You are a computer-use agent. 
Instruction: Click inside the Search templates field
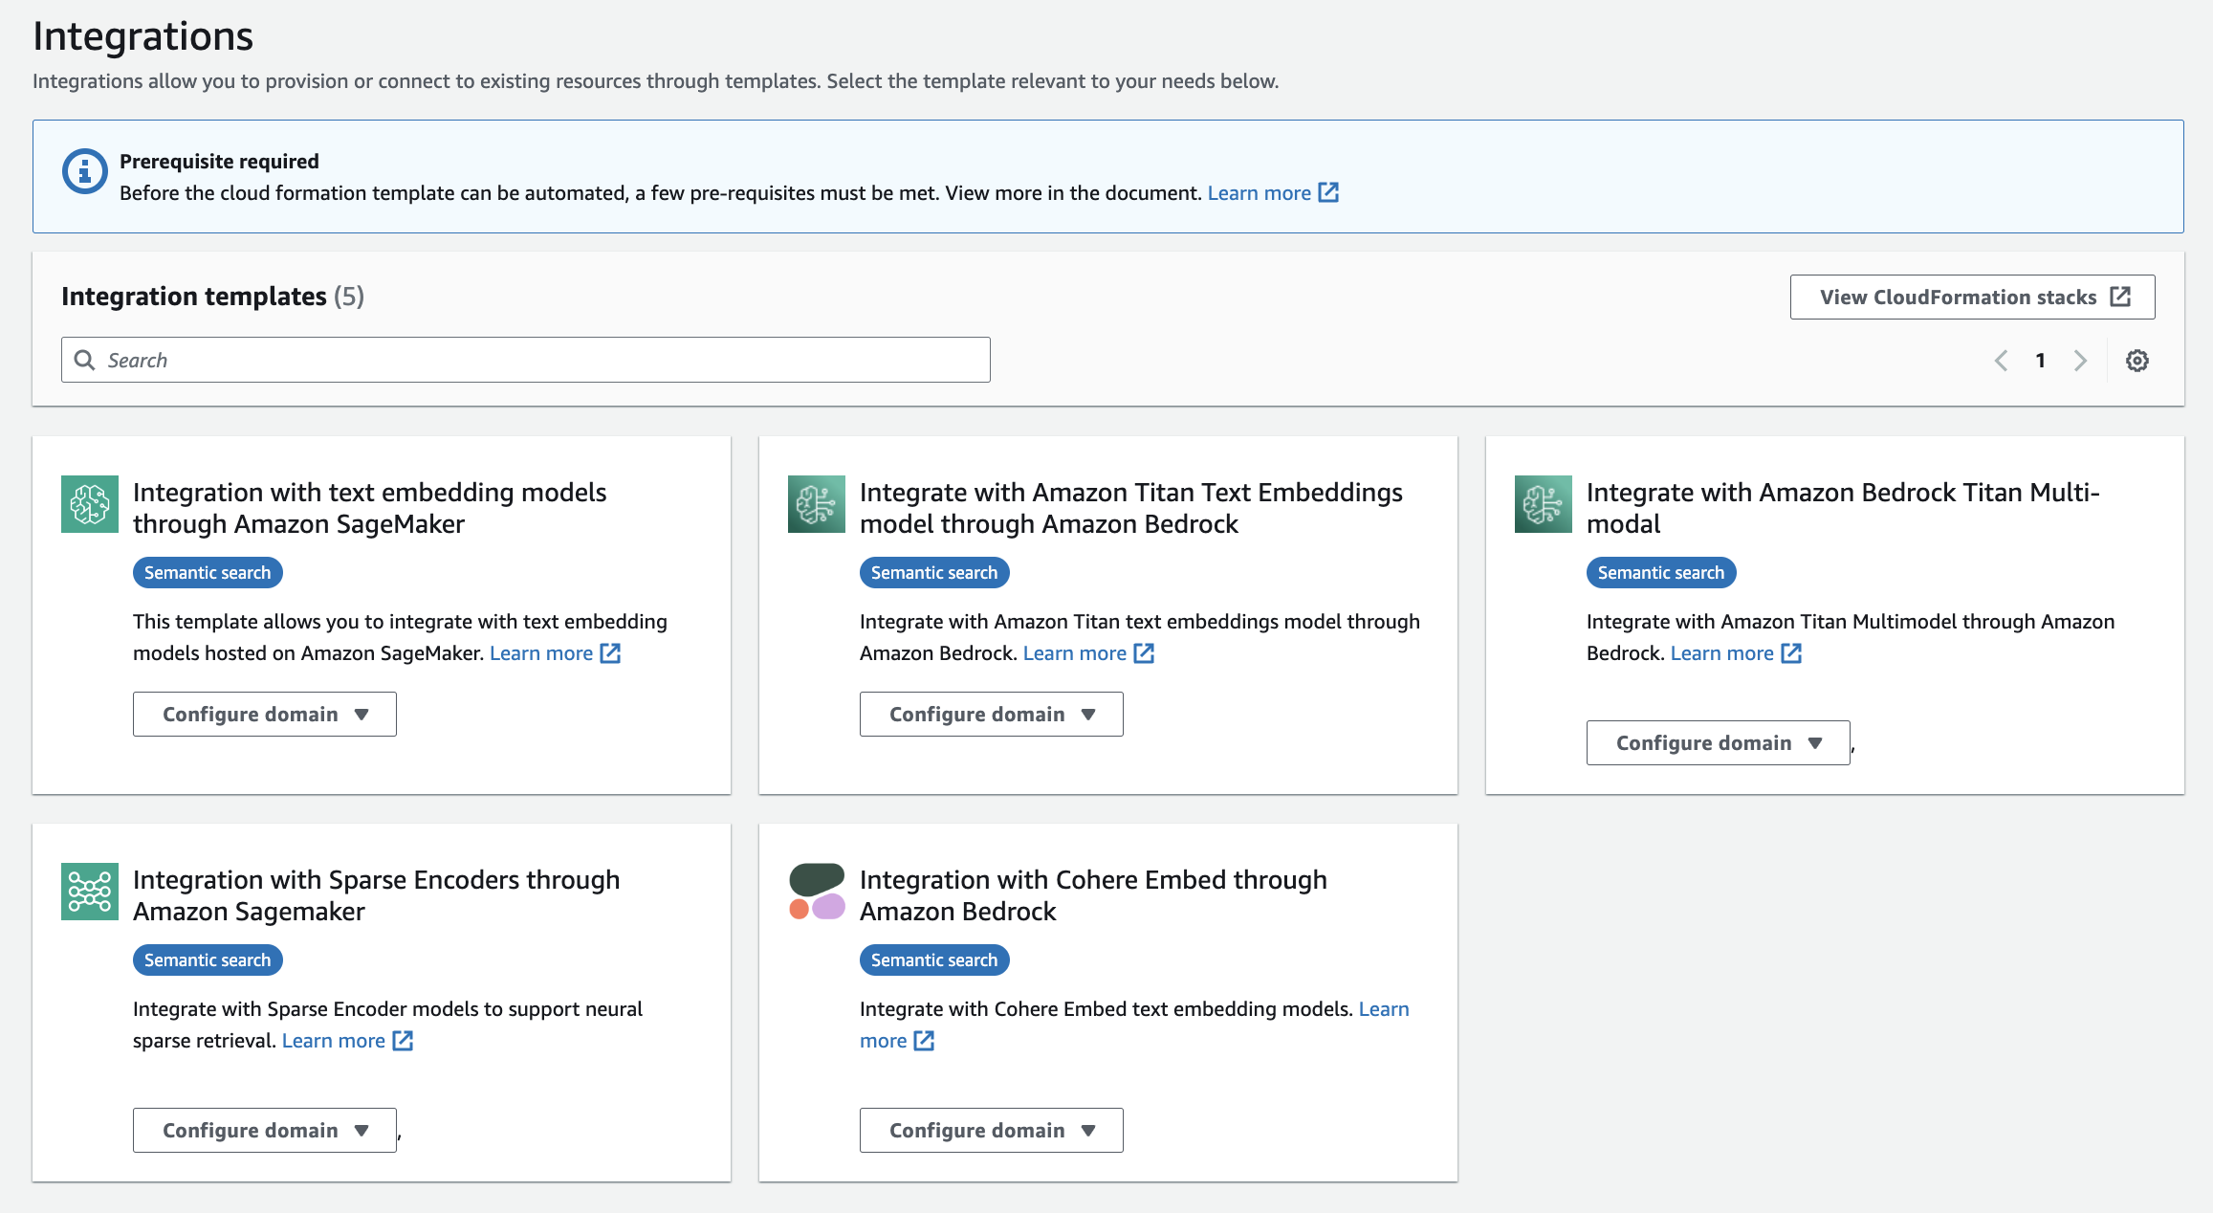coord(525,360)
